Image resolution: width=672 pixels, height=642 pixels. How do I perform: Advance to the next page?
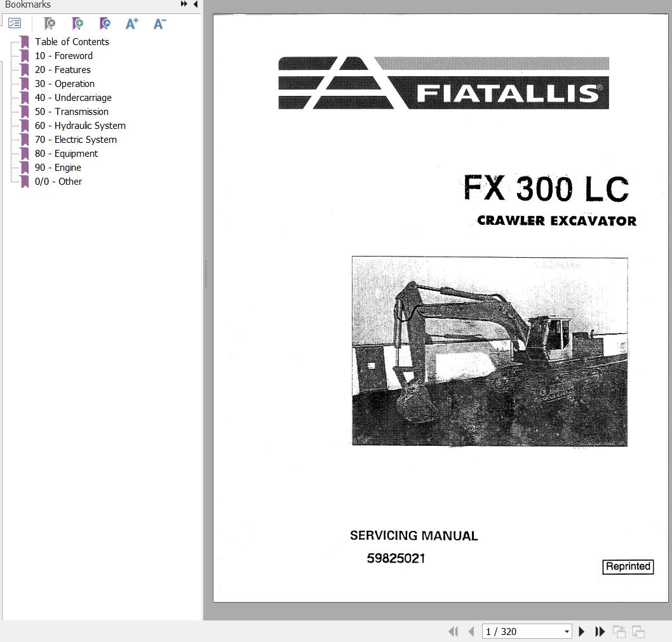point(581,631)
